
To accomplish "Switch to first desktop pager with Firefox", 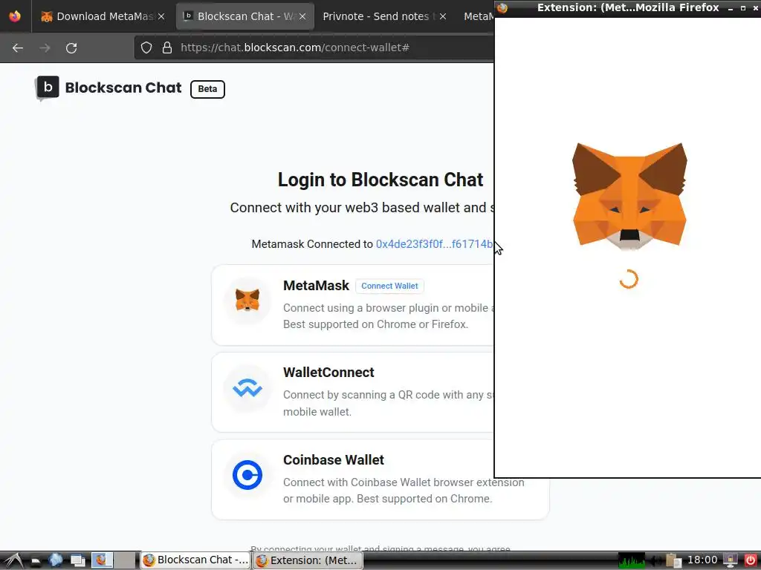I will tap(103, 560).
